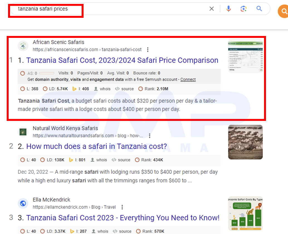This screenshot has height=234, width=288.
Task: Click 'Pages/Visit: 0' metric text
Action: click(x=90, y=73)
